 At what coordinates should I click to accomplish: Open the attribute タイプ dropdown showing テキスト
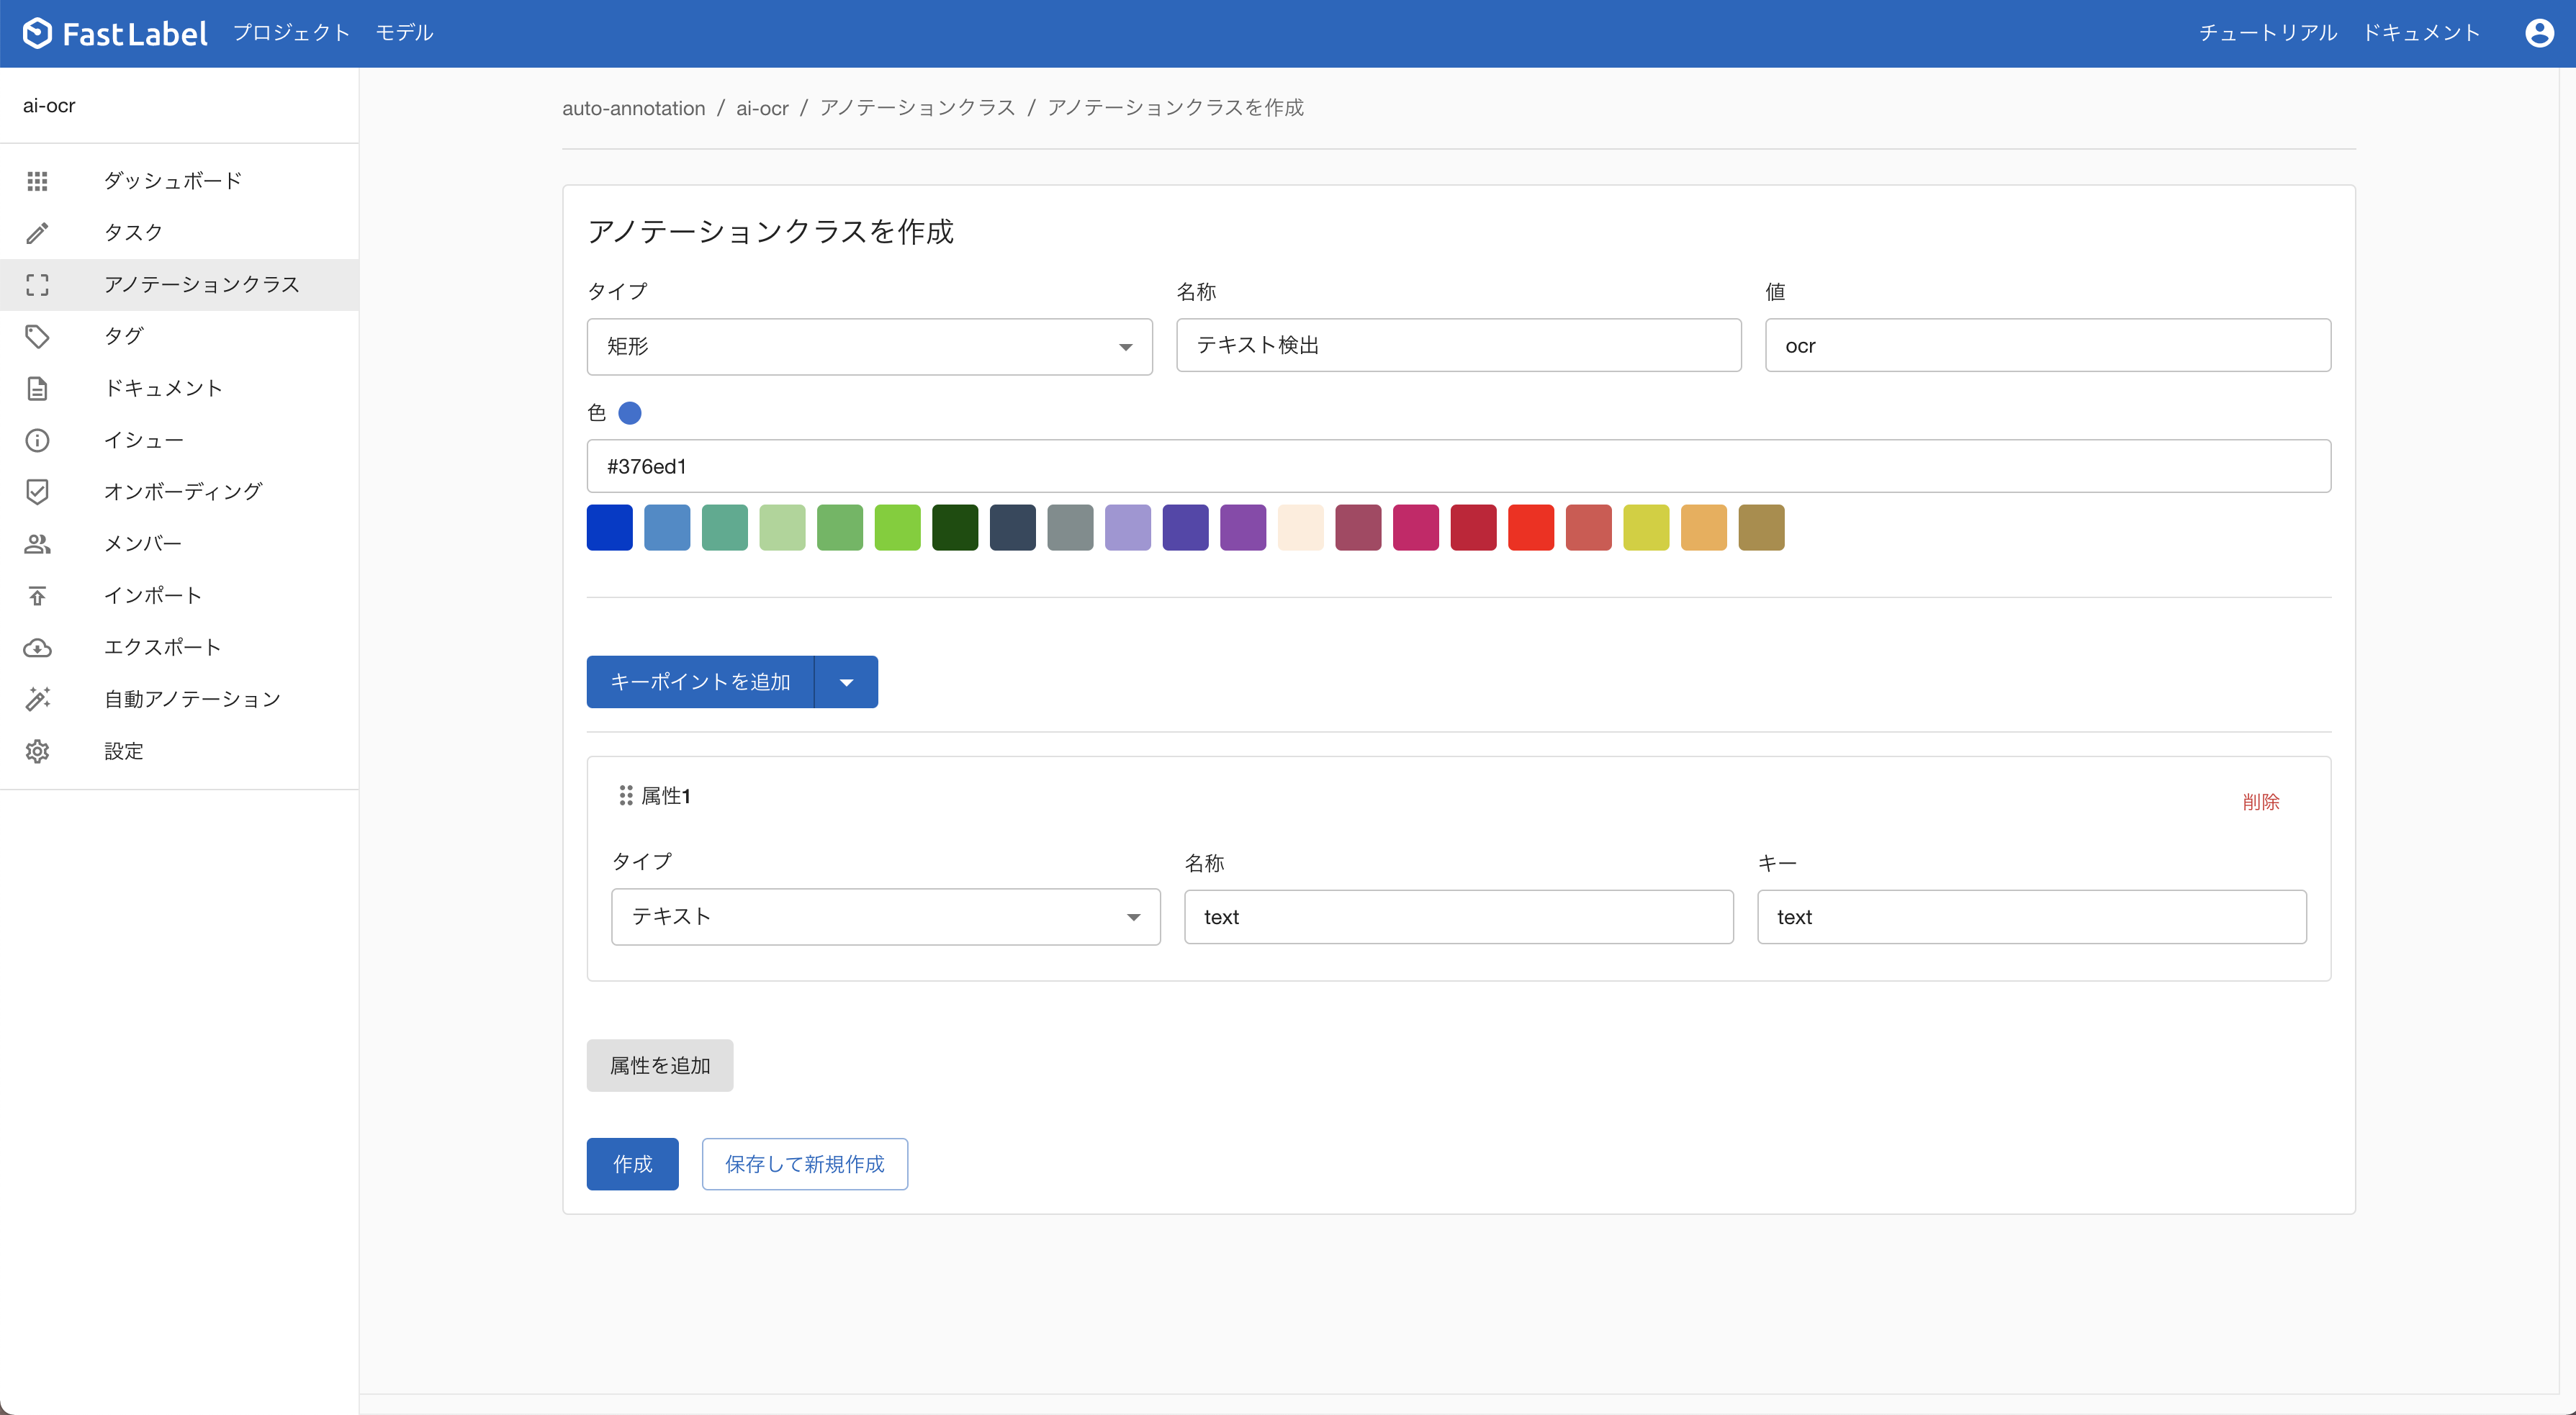pos(885,917)
